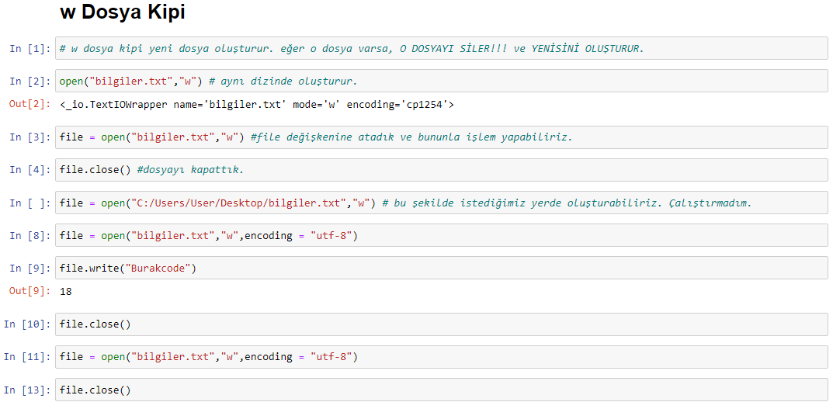This screenshot has width=833, height=409.
Task: Click the In [4]: prompt label
Action: click(x=30, y=170)
